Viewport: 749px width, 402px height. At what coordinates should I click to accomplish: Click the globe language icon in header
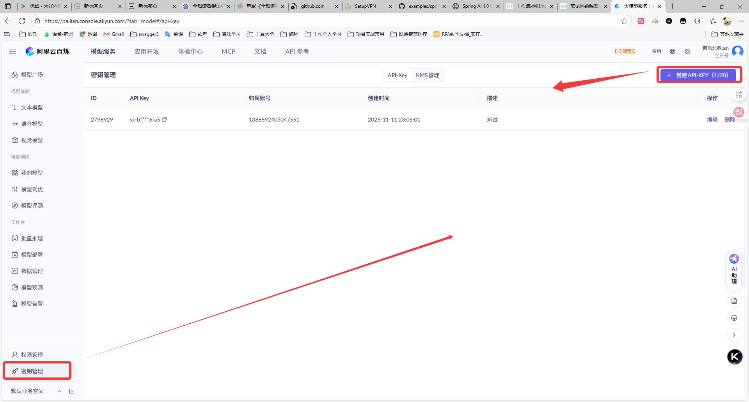[x=673, y=51]
